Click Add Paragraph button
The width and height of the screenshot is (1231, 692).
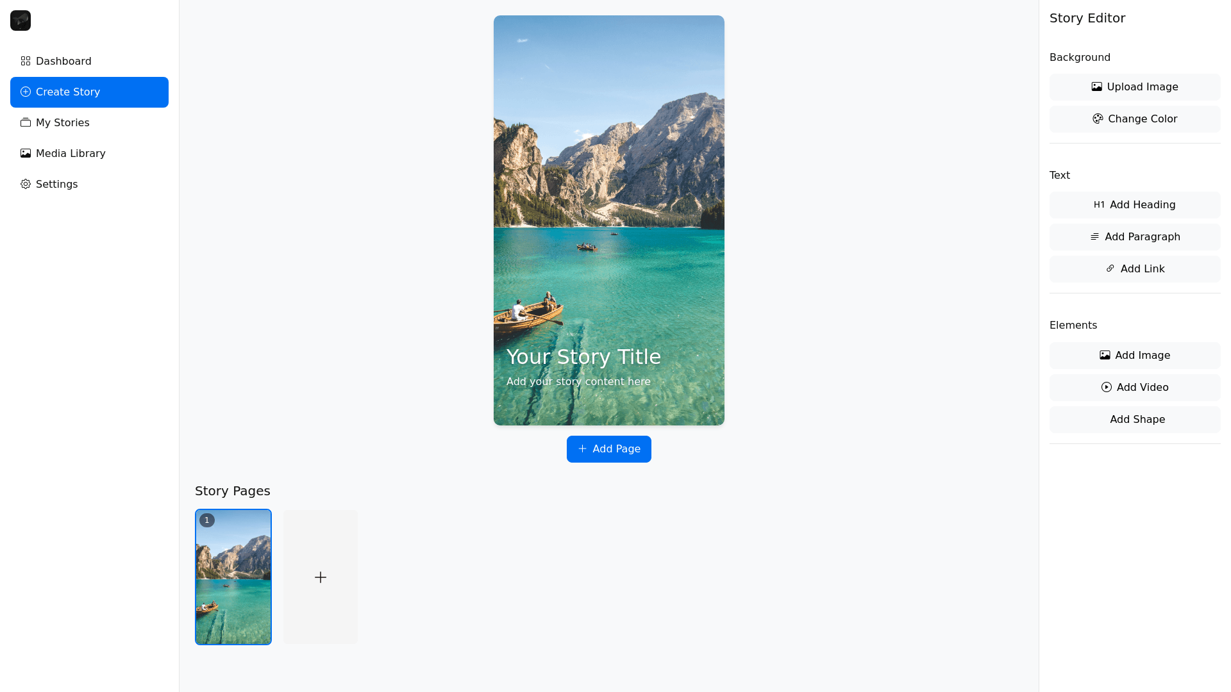1134,237
